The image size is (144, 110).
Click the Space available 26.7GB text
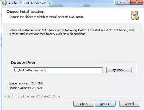click(25, 88)
